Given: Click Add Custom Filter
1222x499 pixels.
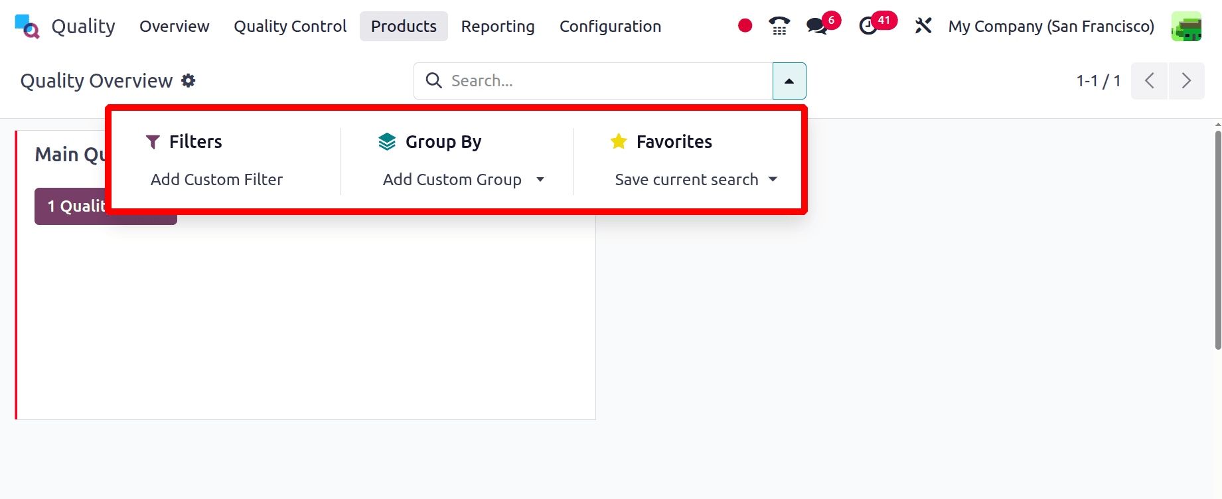Looking at the screenshot, I should tap(216, 179).
